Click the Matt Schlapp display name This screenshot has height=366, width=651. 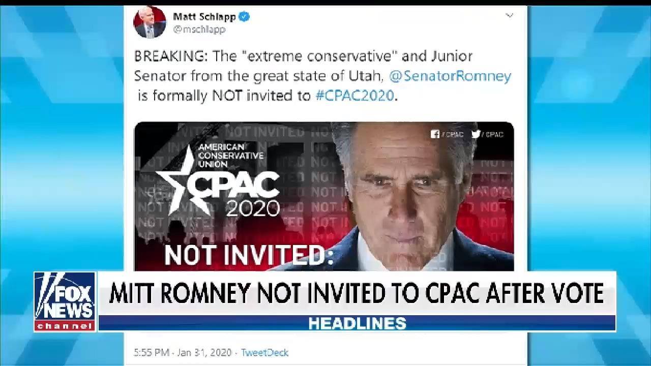(x=204, y=17)
